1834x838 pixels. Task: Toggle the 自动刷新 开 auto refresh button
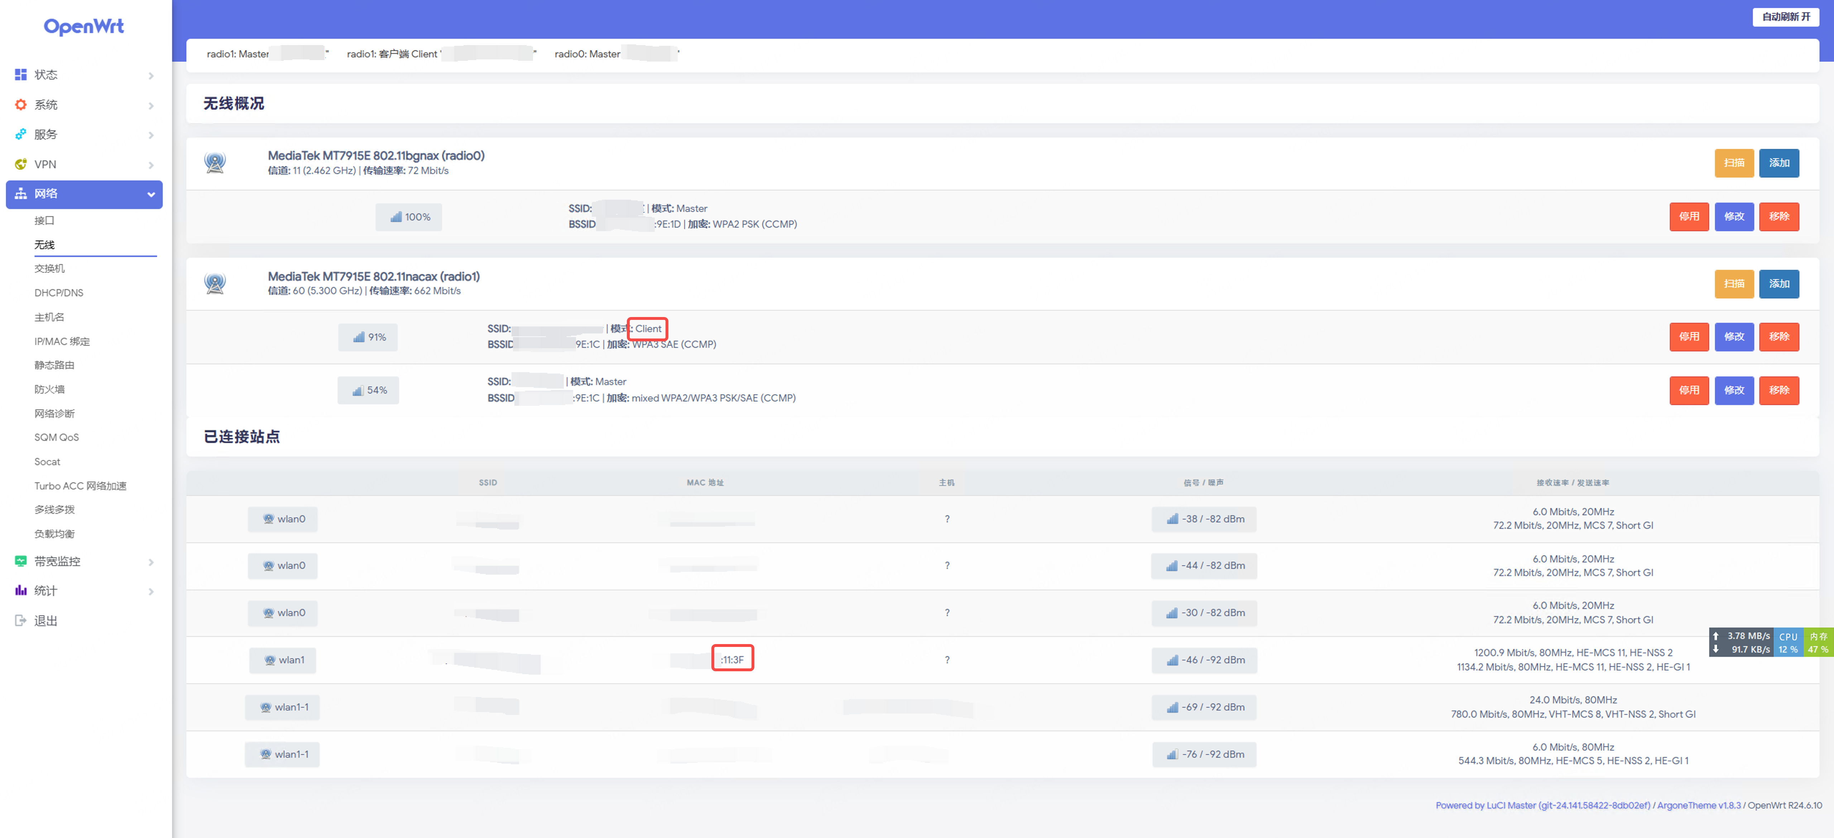tap(1786, 16)
